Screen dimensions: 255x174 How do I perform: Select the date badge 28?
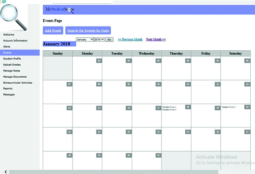coord(69,155)
